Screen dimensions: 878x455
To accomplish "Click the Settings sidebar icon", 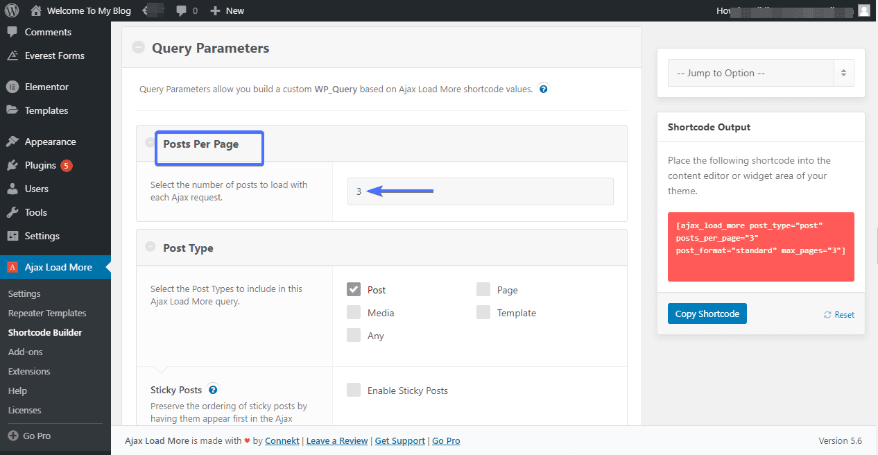I will tap(12, 236).
